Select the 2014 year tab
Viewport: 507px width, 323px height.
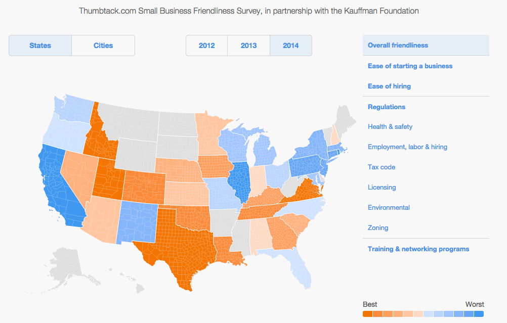(290, 45)
